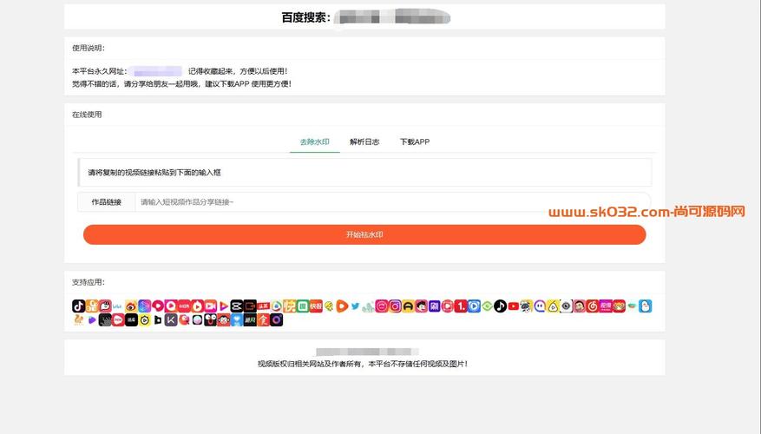Click the panda face icon

(527, 306)
